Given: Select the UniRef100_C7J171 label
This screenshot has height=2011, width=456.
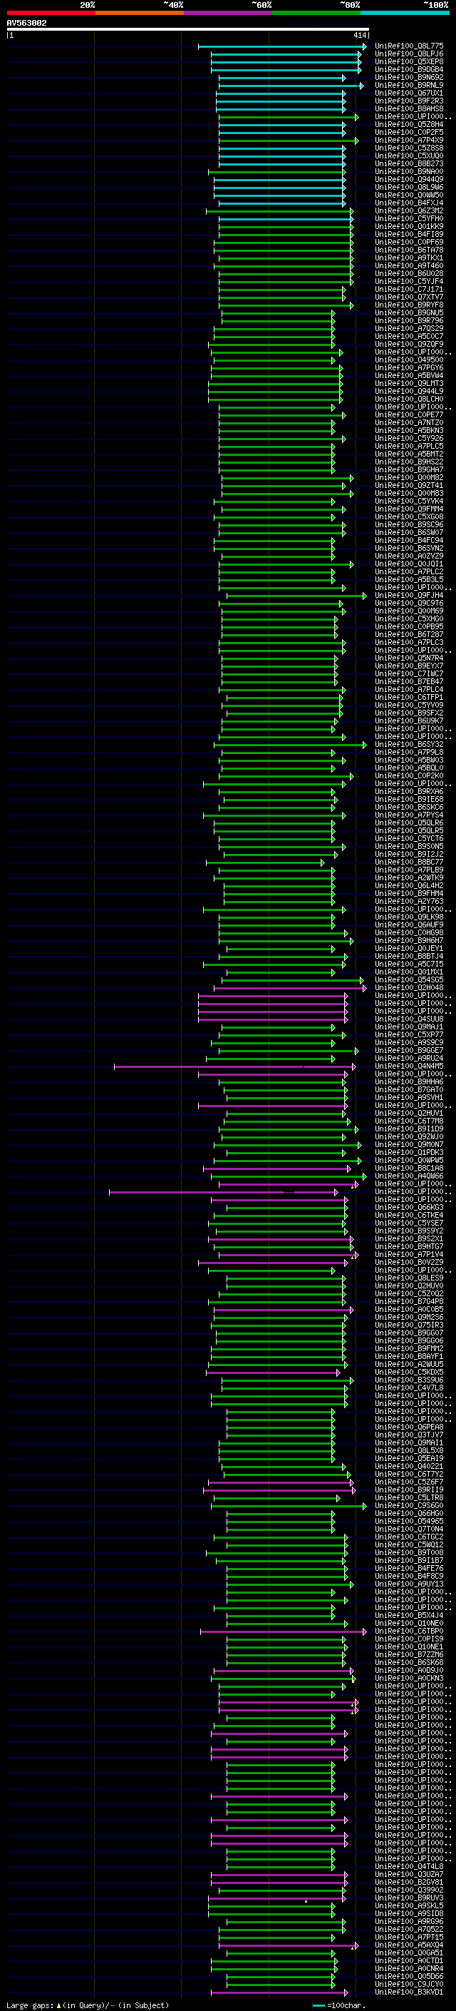Looking at the screenshot, I should tap(409, 289).
